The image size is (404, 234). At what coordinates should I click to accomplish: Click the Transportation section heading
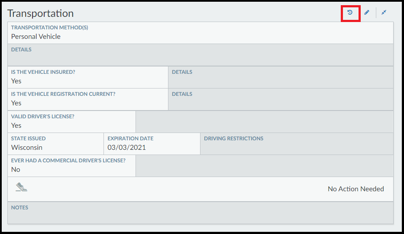(x=41, y=13)
